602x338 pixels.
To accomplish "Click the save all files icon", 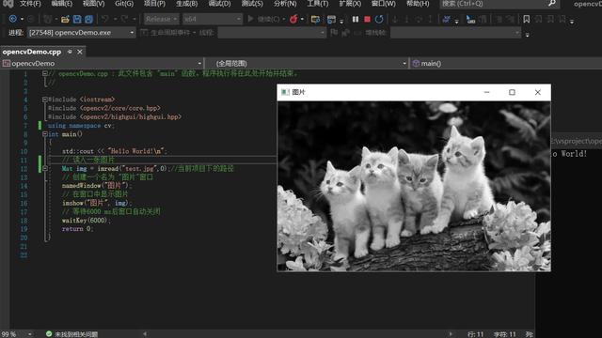I will pos(88,19).
